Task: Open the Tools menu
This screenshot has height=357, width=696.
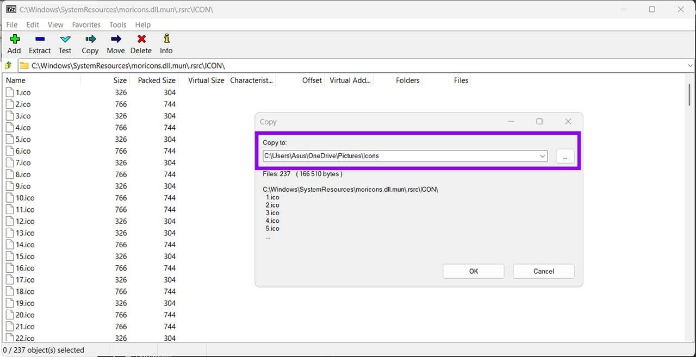Action: tap(117, 24)
